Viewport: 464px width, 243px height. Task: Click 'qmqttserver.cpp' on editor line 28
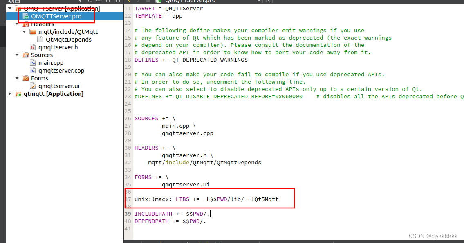click(188, 133)
